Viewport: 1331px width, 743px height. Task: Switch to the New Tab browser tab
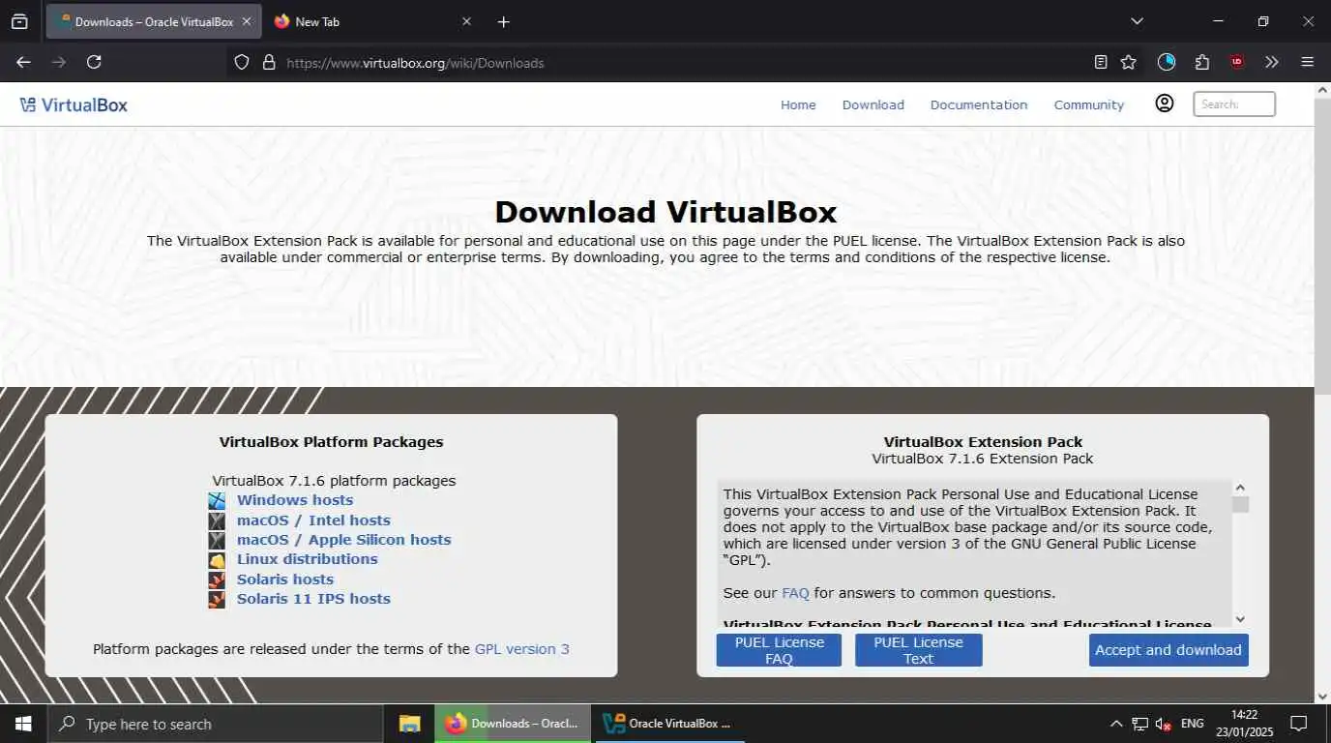(x=372, y=21)
